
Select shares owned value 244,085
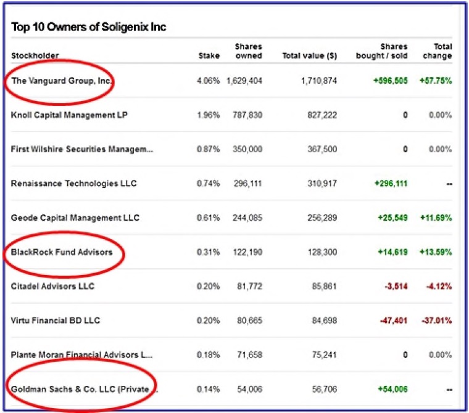click(247, 218)
